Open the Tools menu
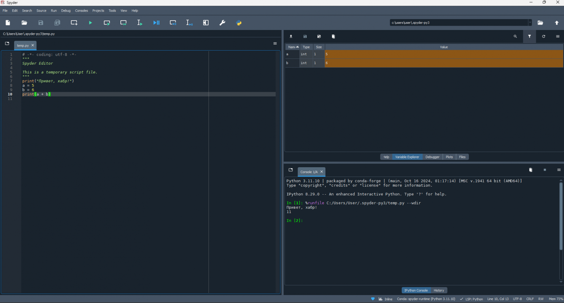564x303 pixels. 112,11
